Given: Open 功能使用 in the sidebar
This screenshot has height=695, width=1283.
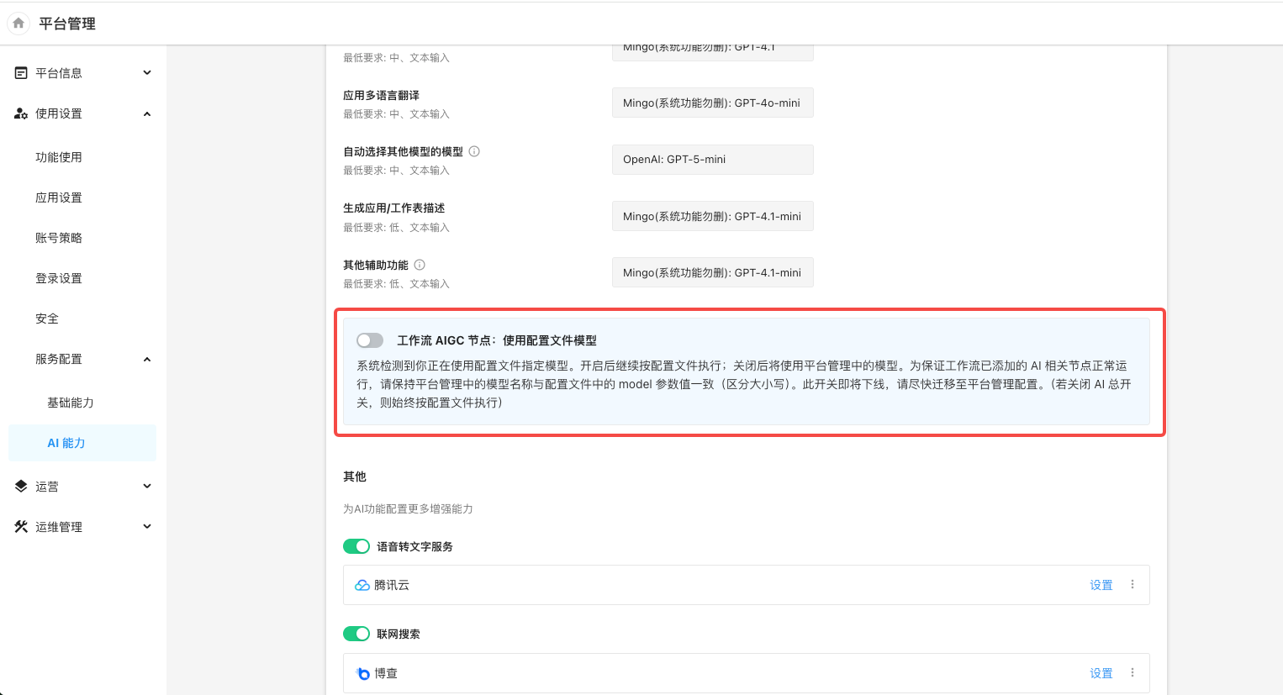Looking at the screenshot, I should point(59,157).
